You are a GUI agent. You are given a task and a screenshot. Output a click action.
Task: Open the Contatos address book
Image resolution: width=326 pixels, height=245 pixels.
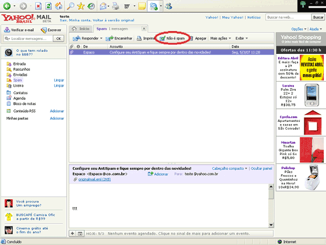[x=21, y=93]
